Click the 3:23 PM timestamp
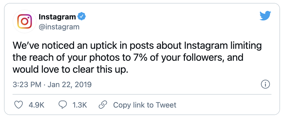Image resolution: width=283 pixels, height=119 pixels. 27,85
